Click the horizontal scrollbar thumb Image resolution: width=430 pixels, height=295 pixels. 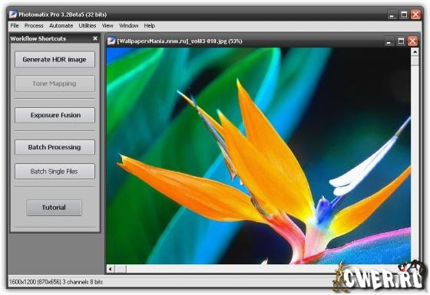121,269
